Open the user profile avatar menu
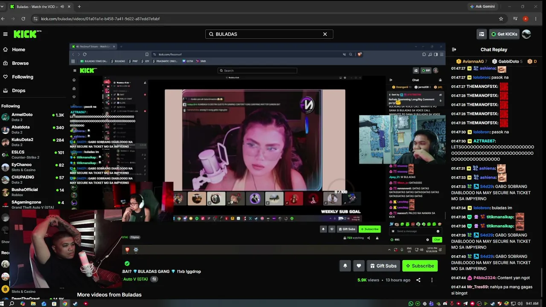Image resolution: width=546 pixels, height=307 pixels. pos(526,34)
